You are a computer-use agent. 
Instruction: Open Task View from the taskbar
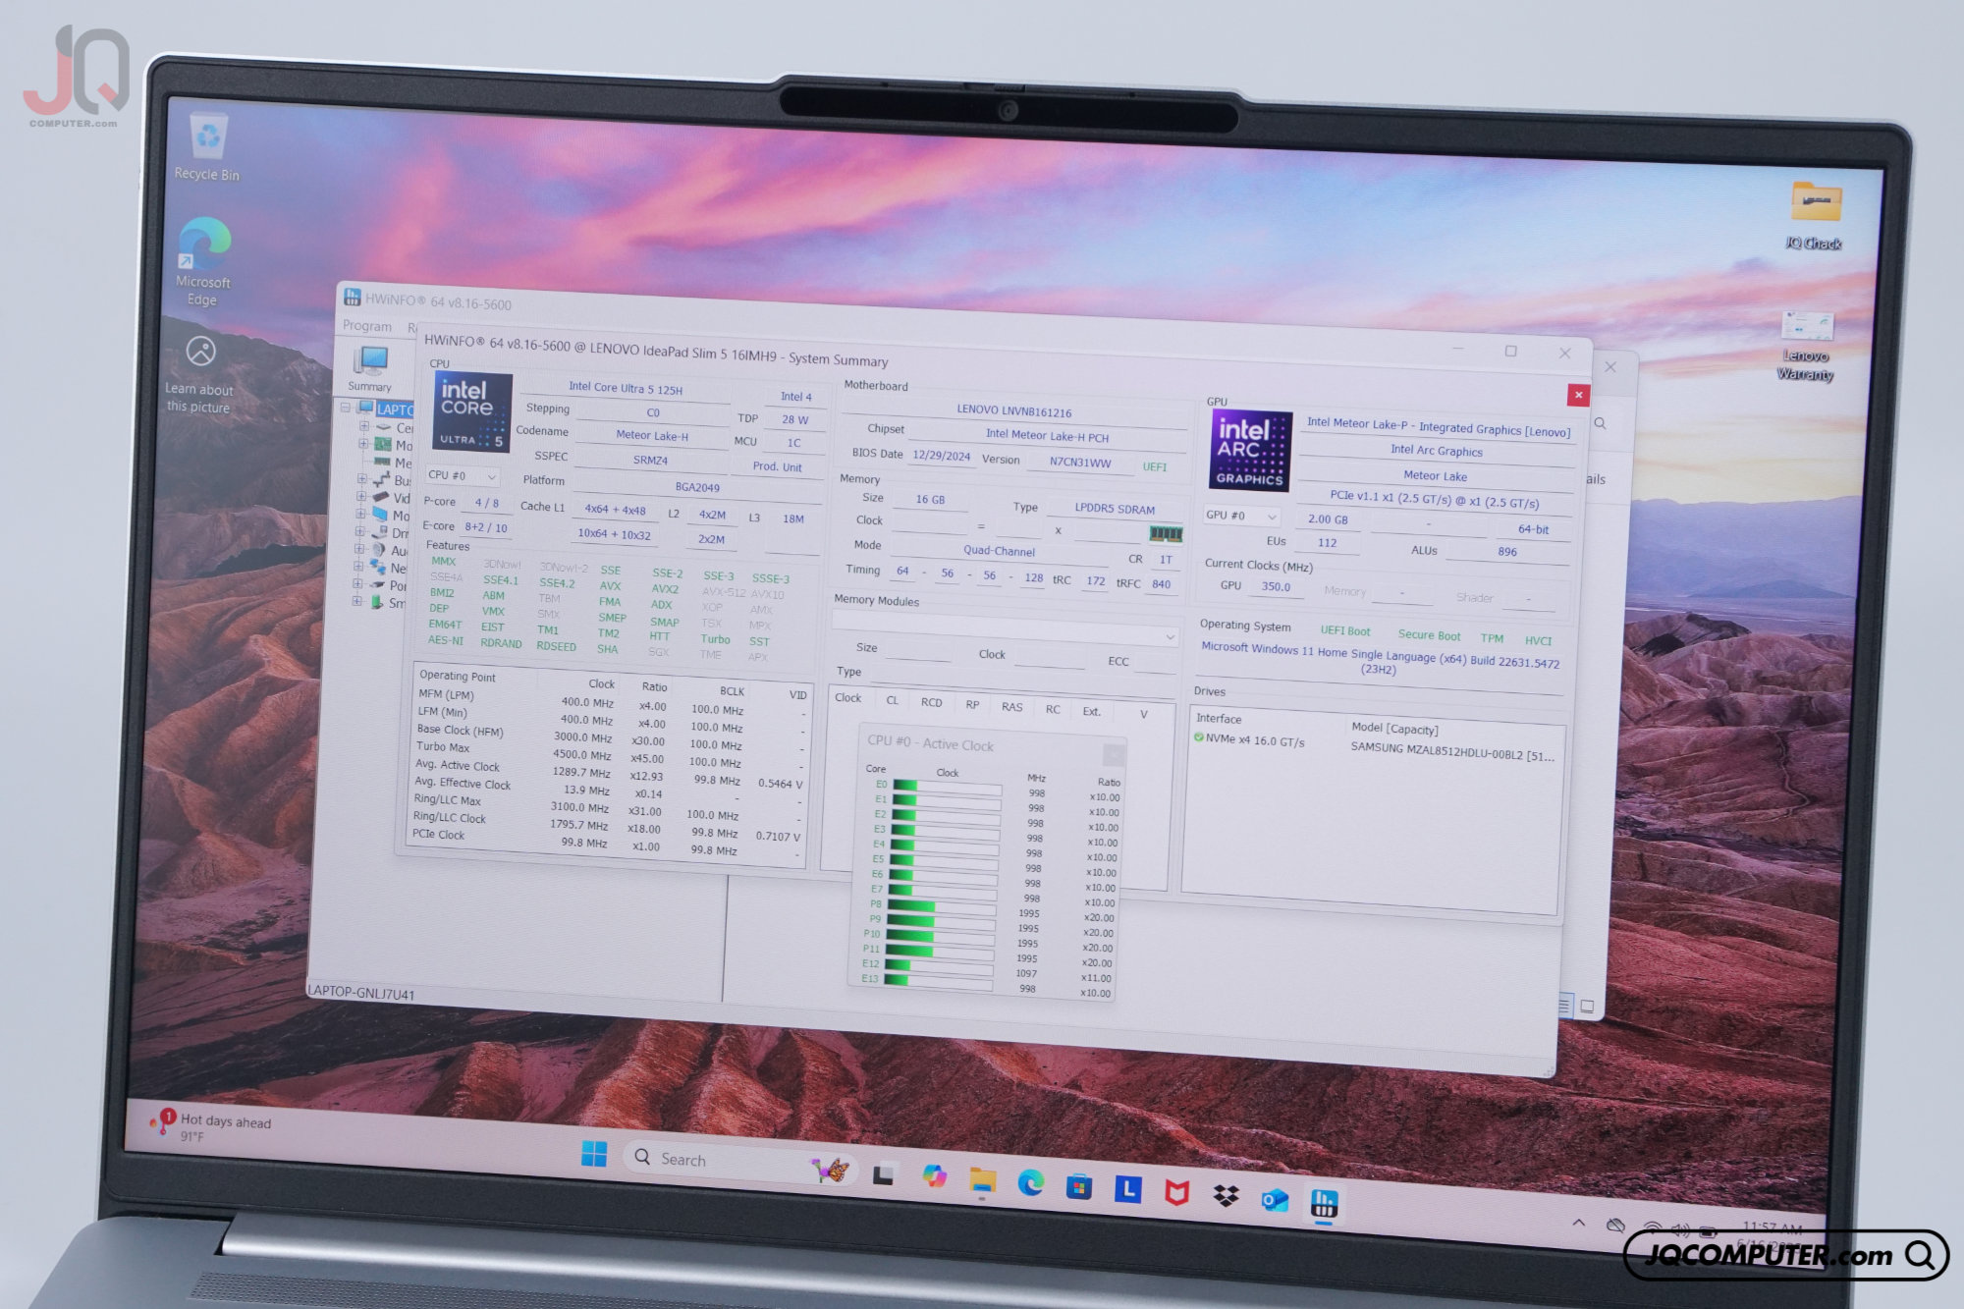(883, 1173)
